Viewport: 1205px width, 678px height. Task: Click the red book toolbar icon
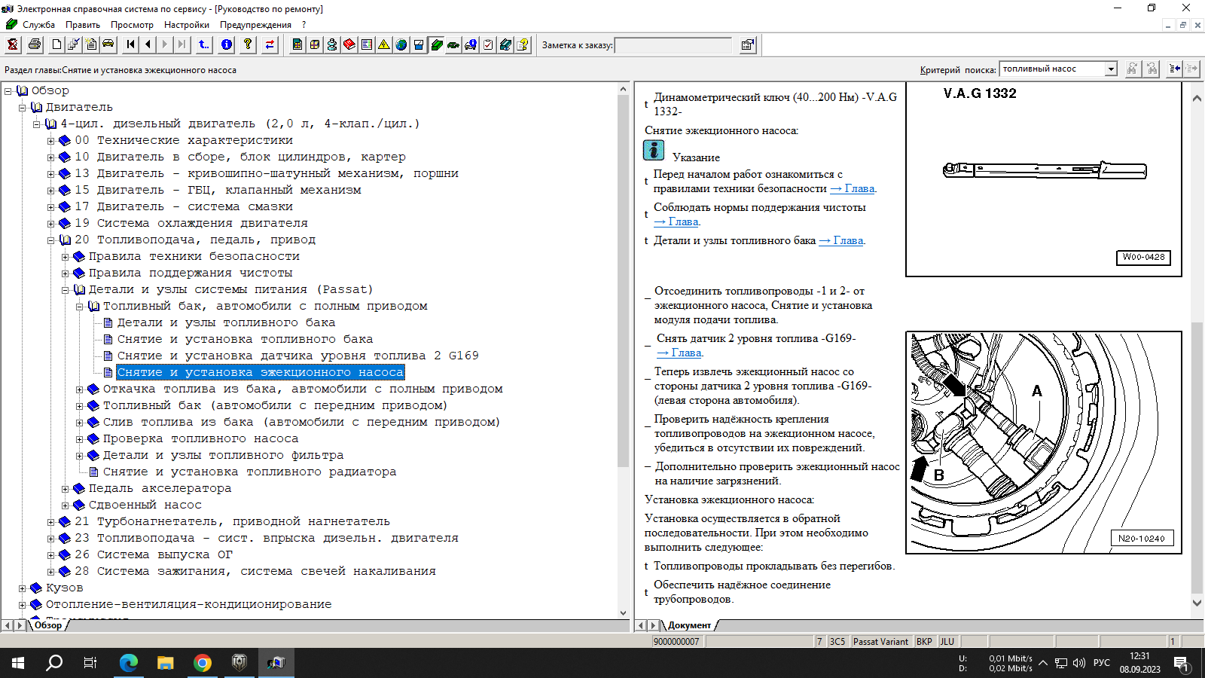349,44
